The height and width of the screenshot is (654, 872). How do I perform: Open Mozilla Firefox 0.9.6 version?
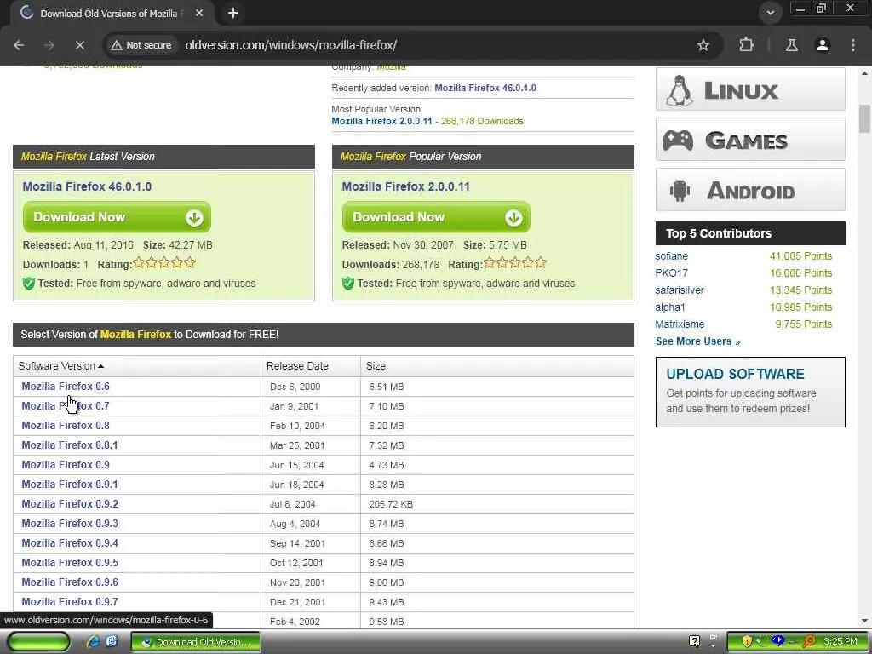tap(70, 582)
